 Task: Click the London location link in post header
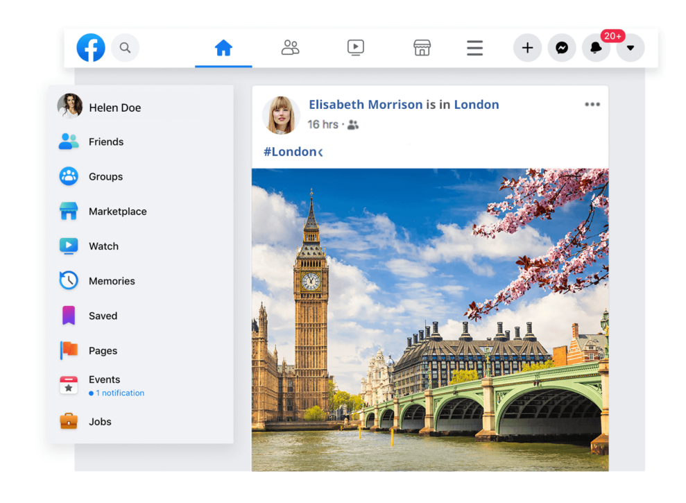click(477, 105)
